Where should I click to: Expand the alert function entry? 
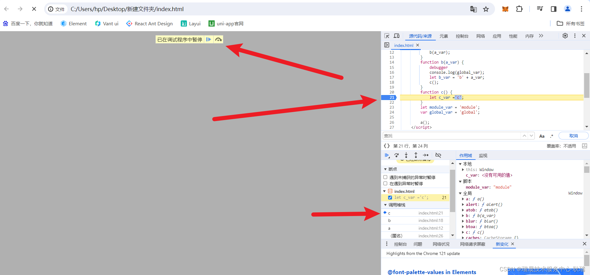463,205
